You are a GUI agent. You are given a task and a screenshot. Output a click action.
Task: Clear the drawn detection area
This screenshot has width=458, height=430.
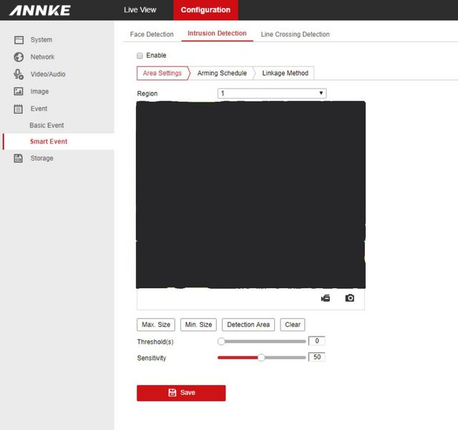[x=293, y=325]
